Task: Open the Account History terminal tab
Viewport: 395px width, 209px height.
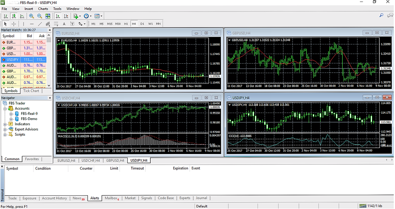Action: (x=54, y=198)
